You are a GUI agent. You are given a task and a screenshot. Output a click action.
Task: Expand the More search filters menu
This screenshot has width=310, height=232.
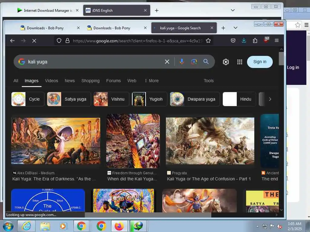pyautogui.click(x=152, y=81)
